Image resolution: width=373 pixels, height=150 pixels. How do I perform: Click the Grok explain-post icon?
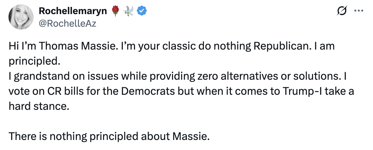pos(342,11)
